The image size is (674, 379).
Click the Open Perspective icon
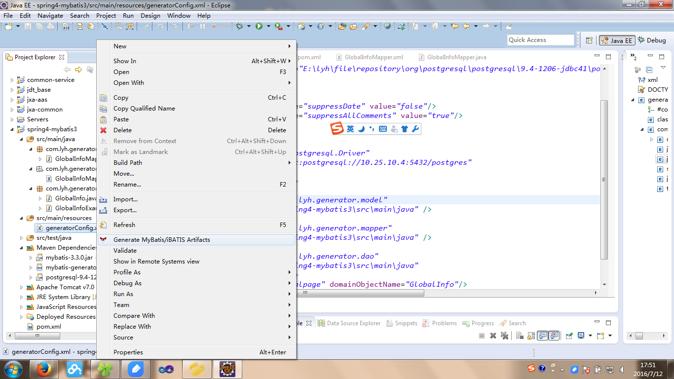point(590,40)
